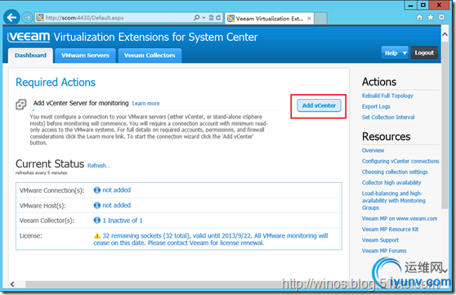Image resolution: width=456 pixels, height=295 pixels.
Task: Click info icon next to Veeam Collector(s)
Action: pos(97,221)
